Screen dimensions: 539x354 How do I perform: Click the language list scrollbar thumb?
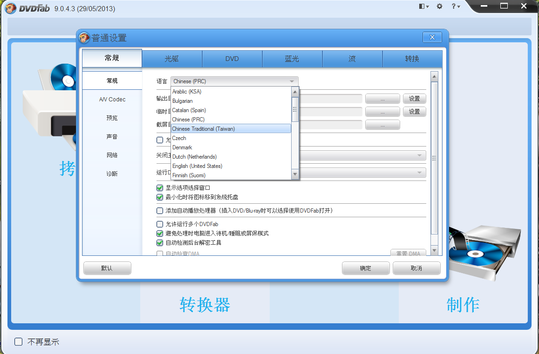pos(295,109)
